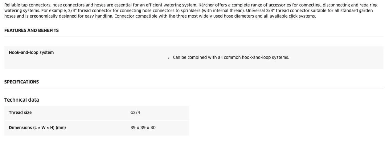Click the phrase 'all available click systems'
389x146 pixels.
click(289, 16)
